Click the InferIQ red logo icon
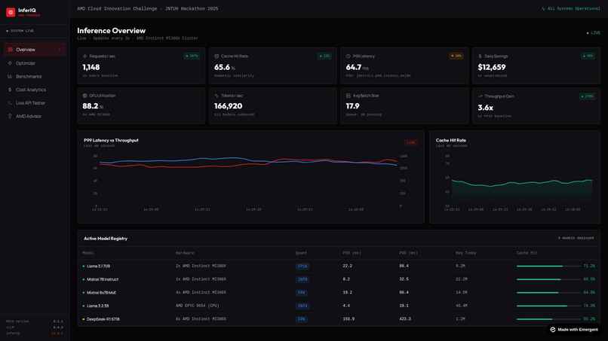This screenshot has height=341, width=608. [x=11, y=12]
